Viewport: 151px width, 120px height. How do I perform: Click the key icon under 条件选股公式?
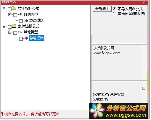point(20,32)
